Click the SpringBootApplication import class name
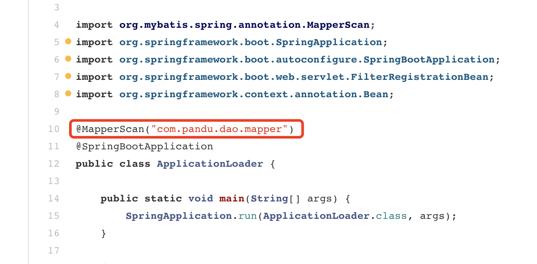The width and height of the screenshot is (537, 264). point(429,59)
